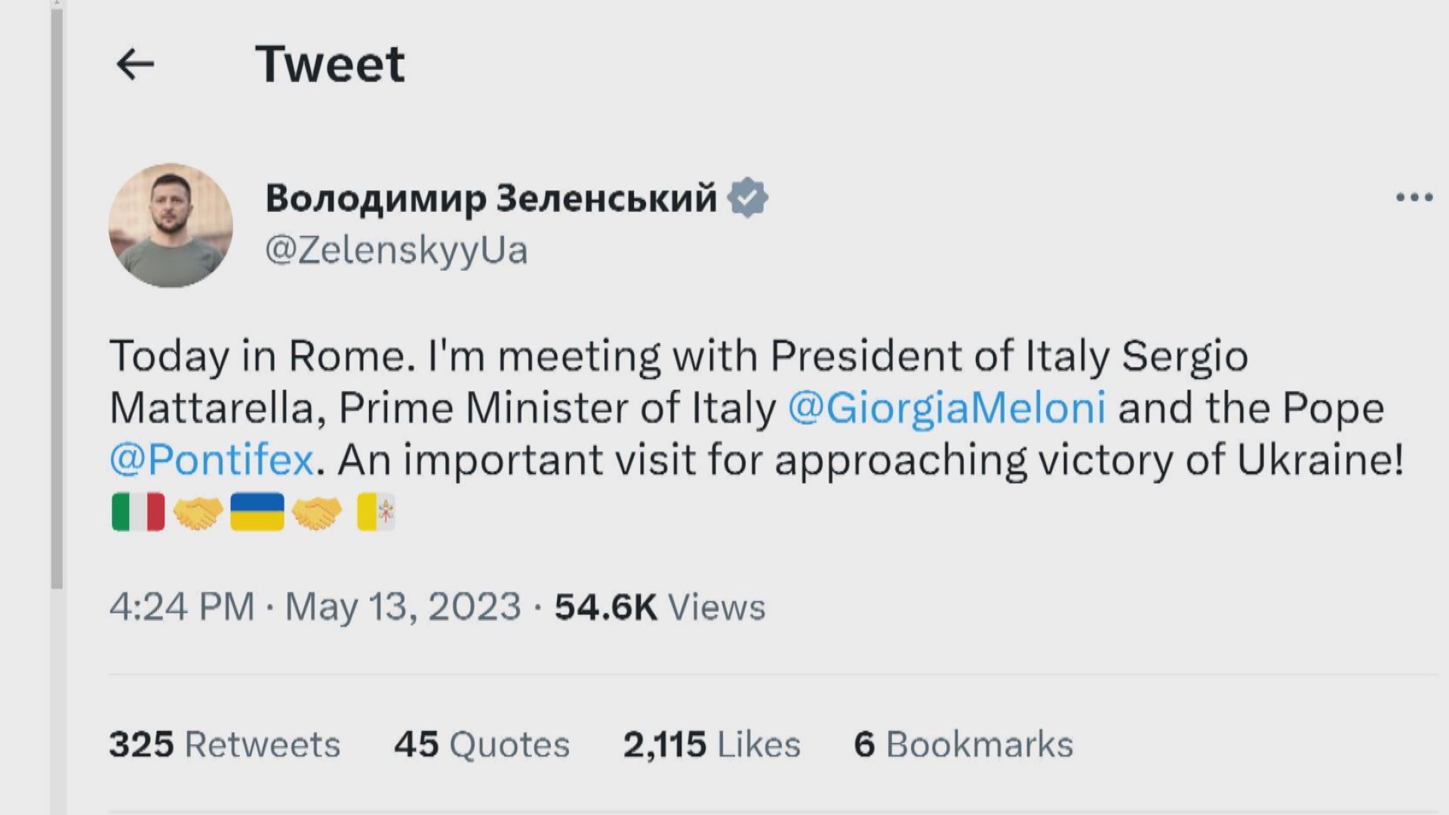Open the 6 Bookmarks count
The width and height of the screenshot is (1449, 815).
pyautogui.click(x=963, y=745)
